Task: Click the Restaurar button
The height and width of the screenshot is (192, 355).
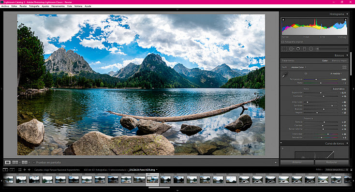Action: click(332, 162)
